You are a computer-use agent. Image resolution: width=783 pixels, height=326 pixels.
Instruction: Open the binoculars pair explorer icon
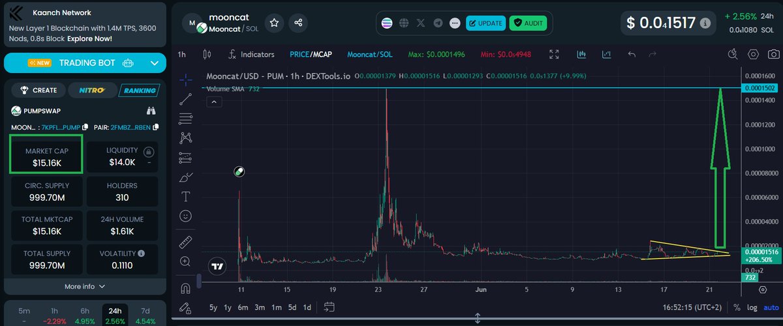pos(151,111)
